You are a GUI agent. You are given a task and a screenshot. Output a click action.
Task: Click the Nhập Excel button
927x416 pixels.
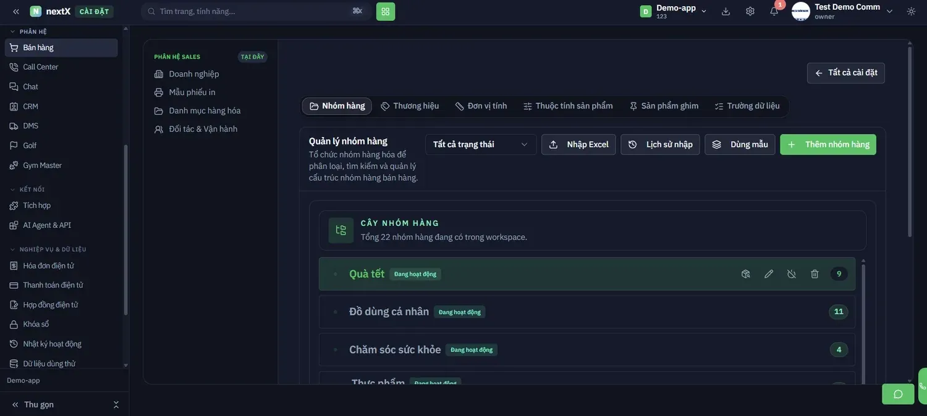579,144
